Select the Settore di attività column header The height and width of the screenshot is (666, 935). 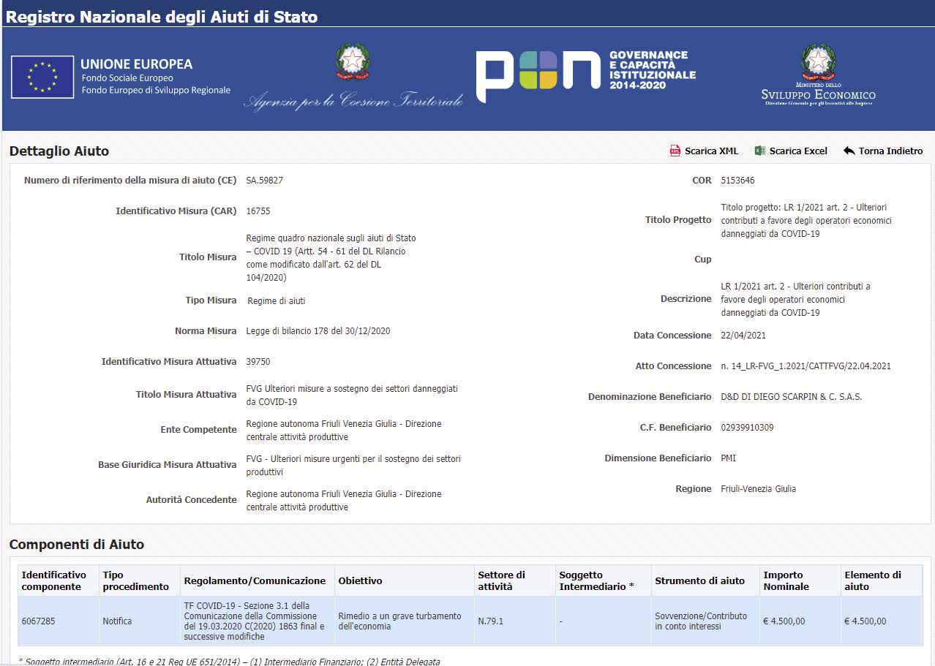click(515, 580)
